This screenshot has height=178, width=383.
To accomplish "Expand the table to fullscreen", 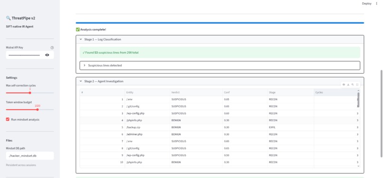I will [357, 84].
